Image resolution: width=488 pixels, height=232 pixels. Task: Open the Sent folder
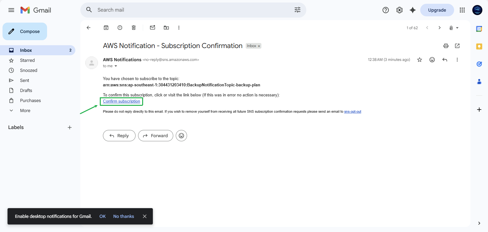[38, 80]
